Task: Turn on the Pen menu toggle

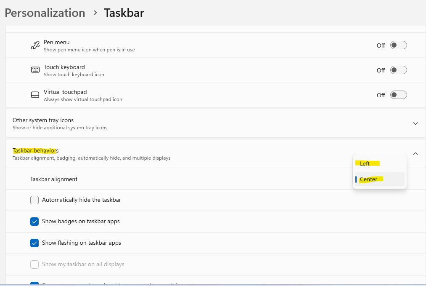Action: tap(398, 45)
